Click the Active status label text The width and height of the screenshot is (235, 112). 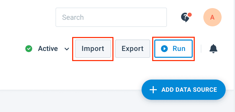48,49
